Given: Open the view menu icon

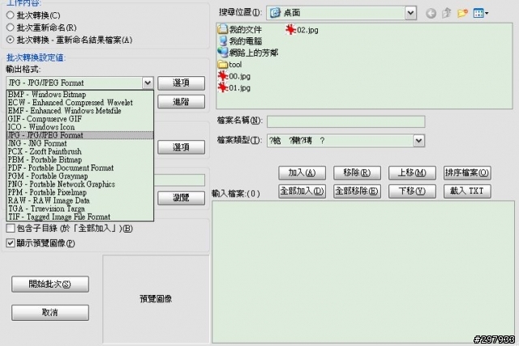Looking at the screenshot, I should [481, 13].
